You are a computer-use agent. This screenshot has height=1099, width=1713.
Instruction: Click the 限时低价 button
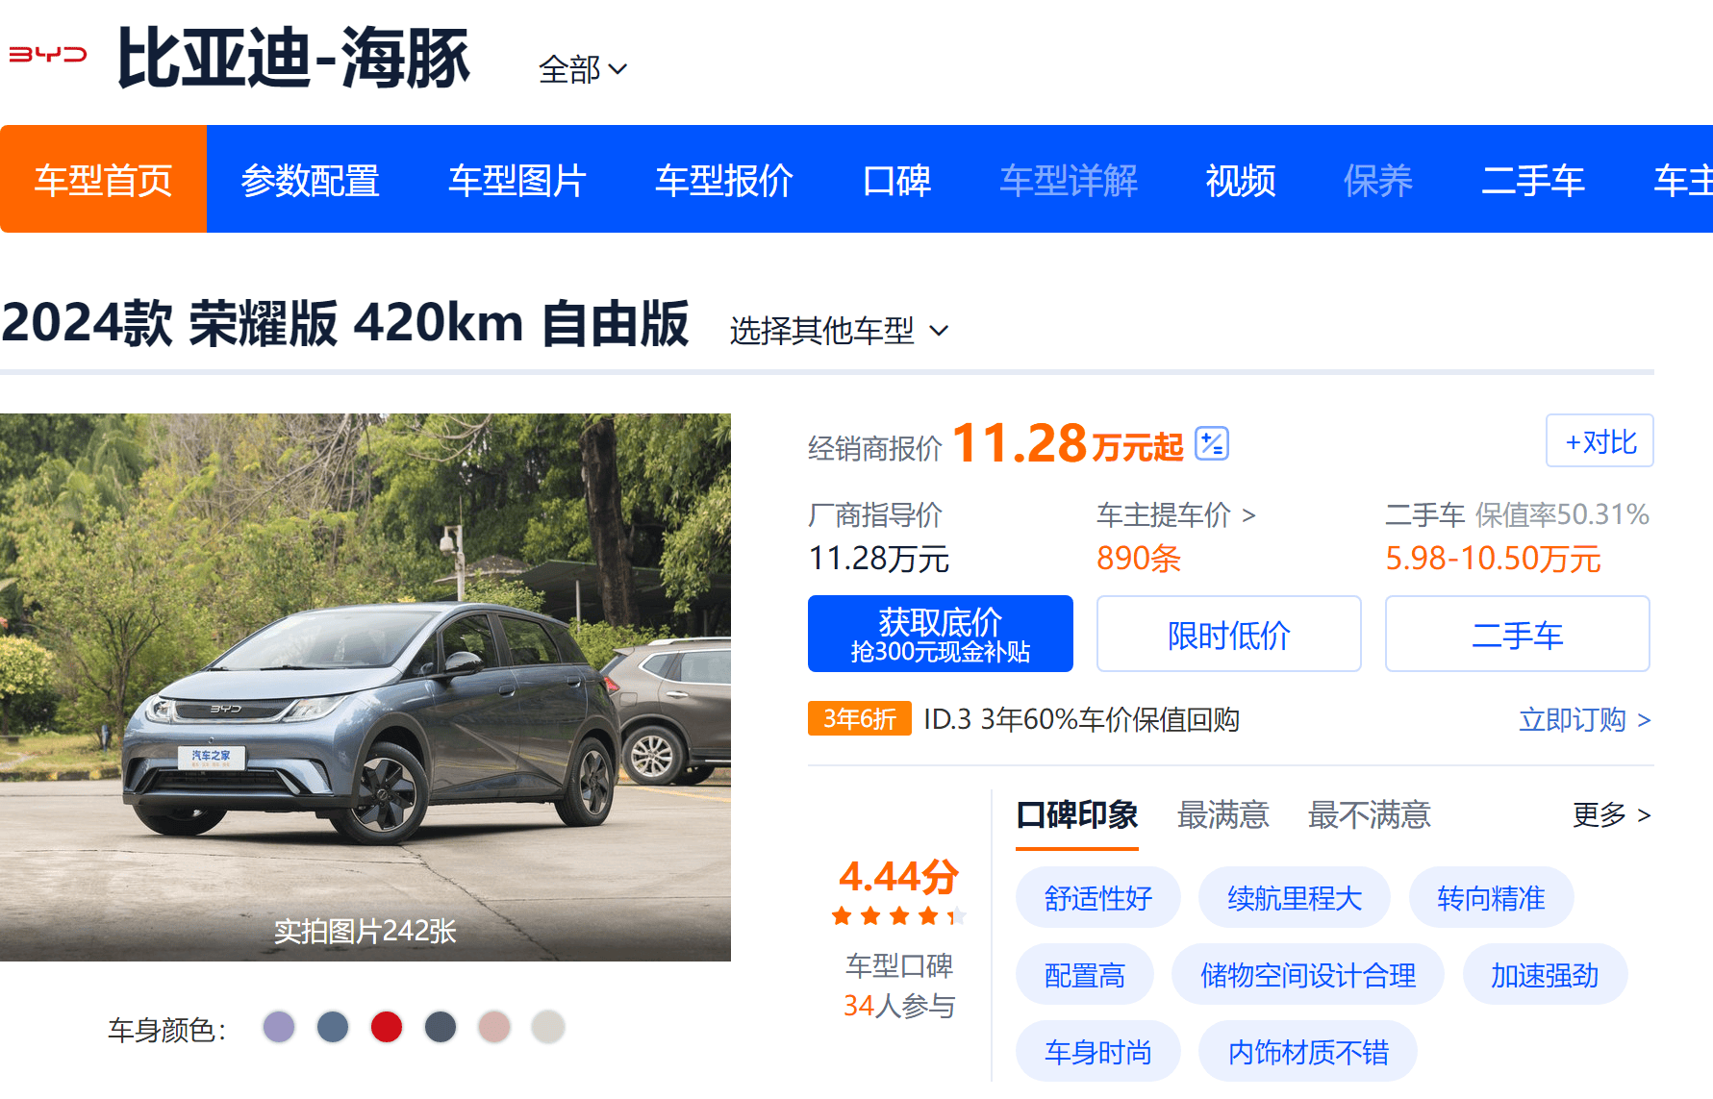[1228, 634]
